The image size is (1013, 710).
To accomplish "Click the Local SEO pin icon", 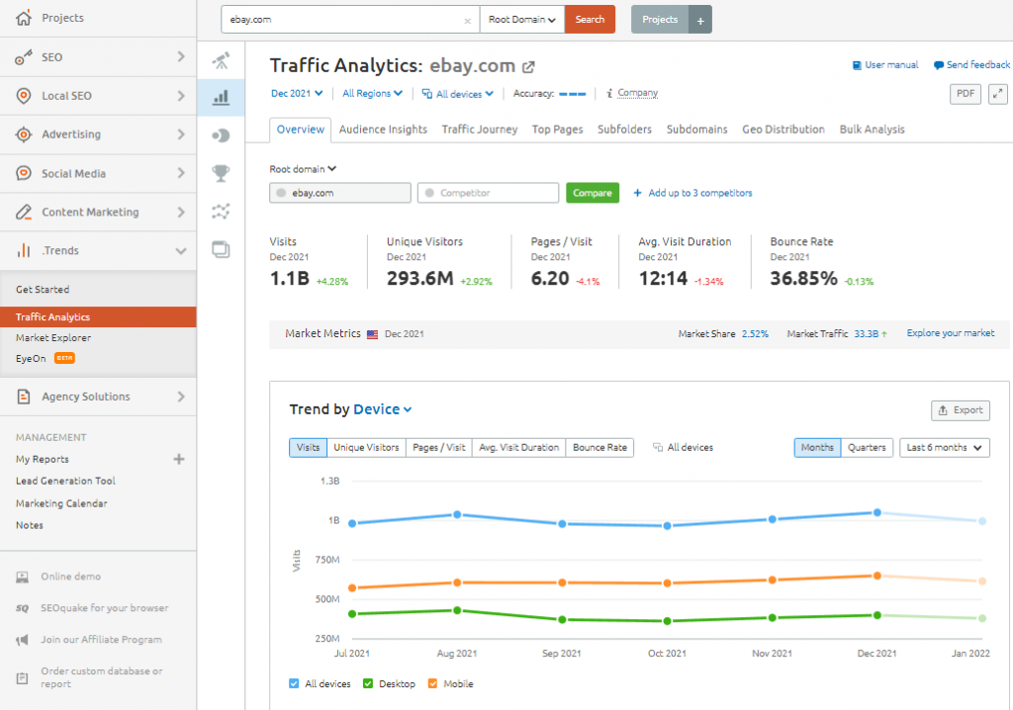I will [24, 96].
